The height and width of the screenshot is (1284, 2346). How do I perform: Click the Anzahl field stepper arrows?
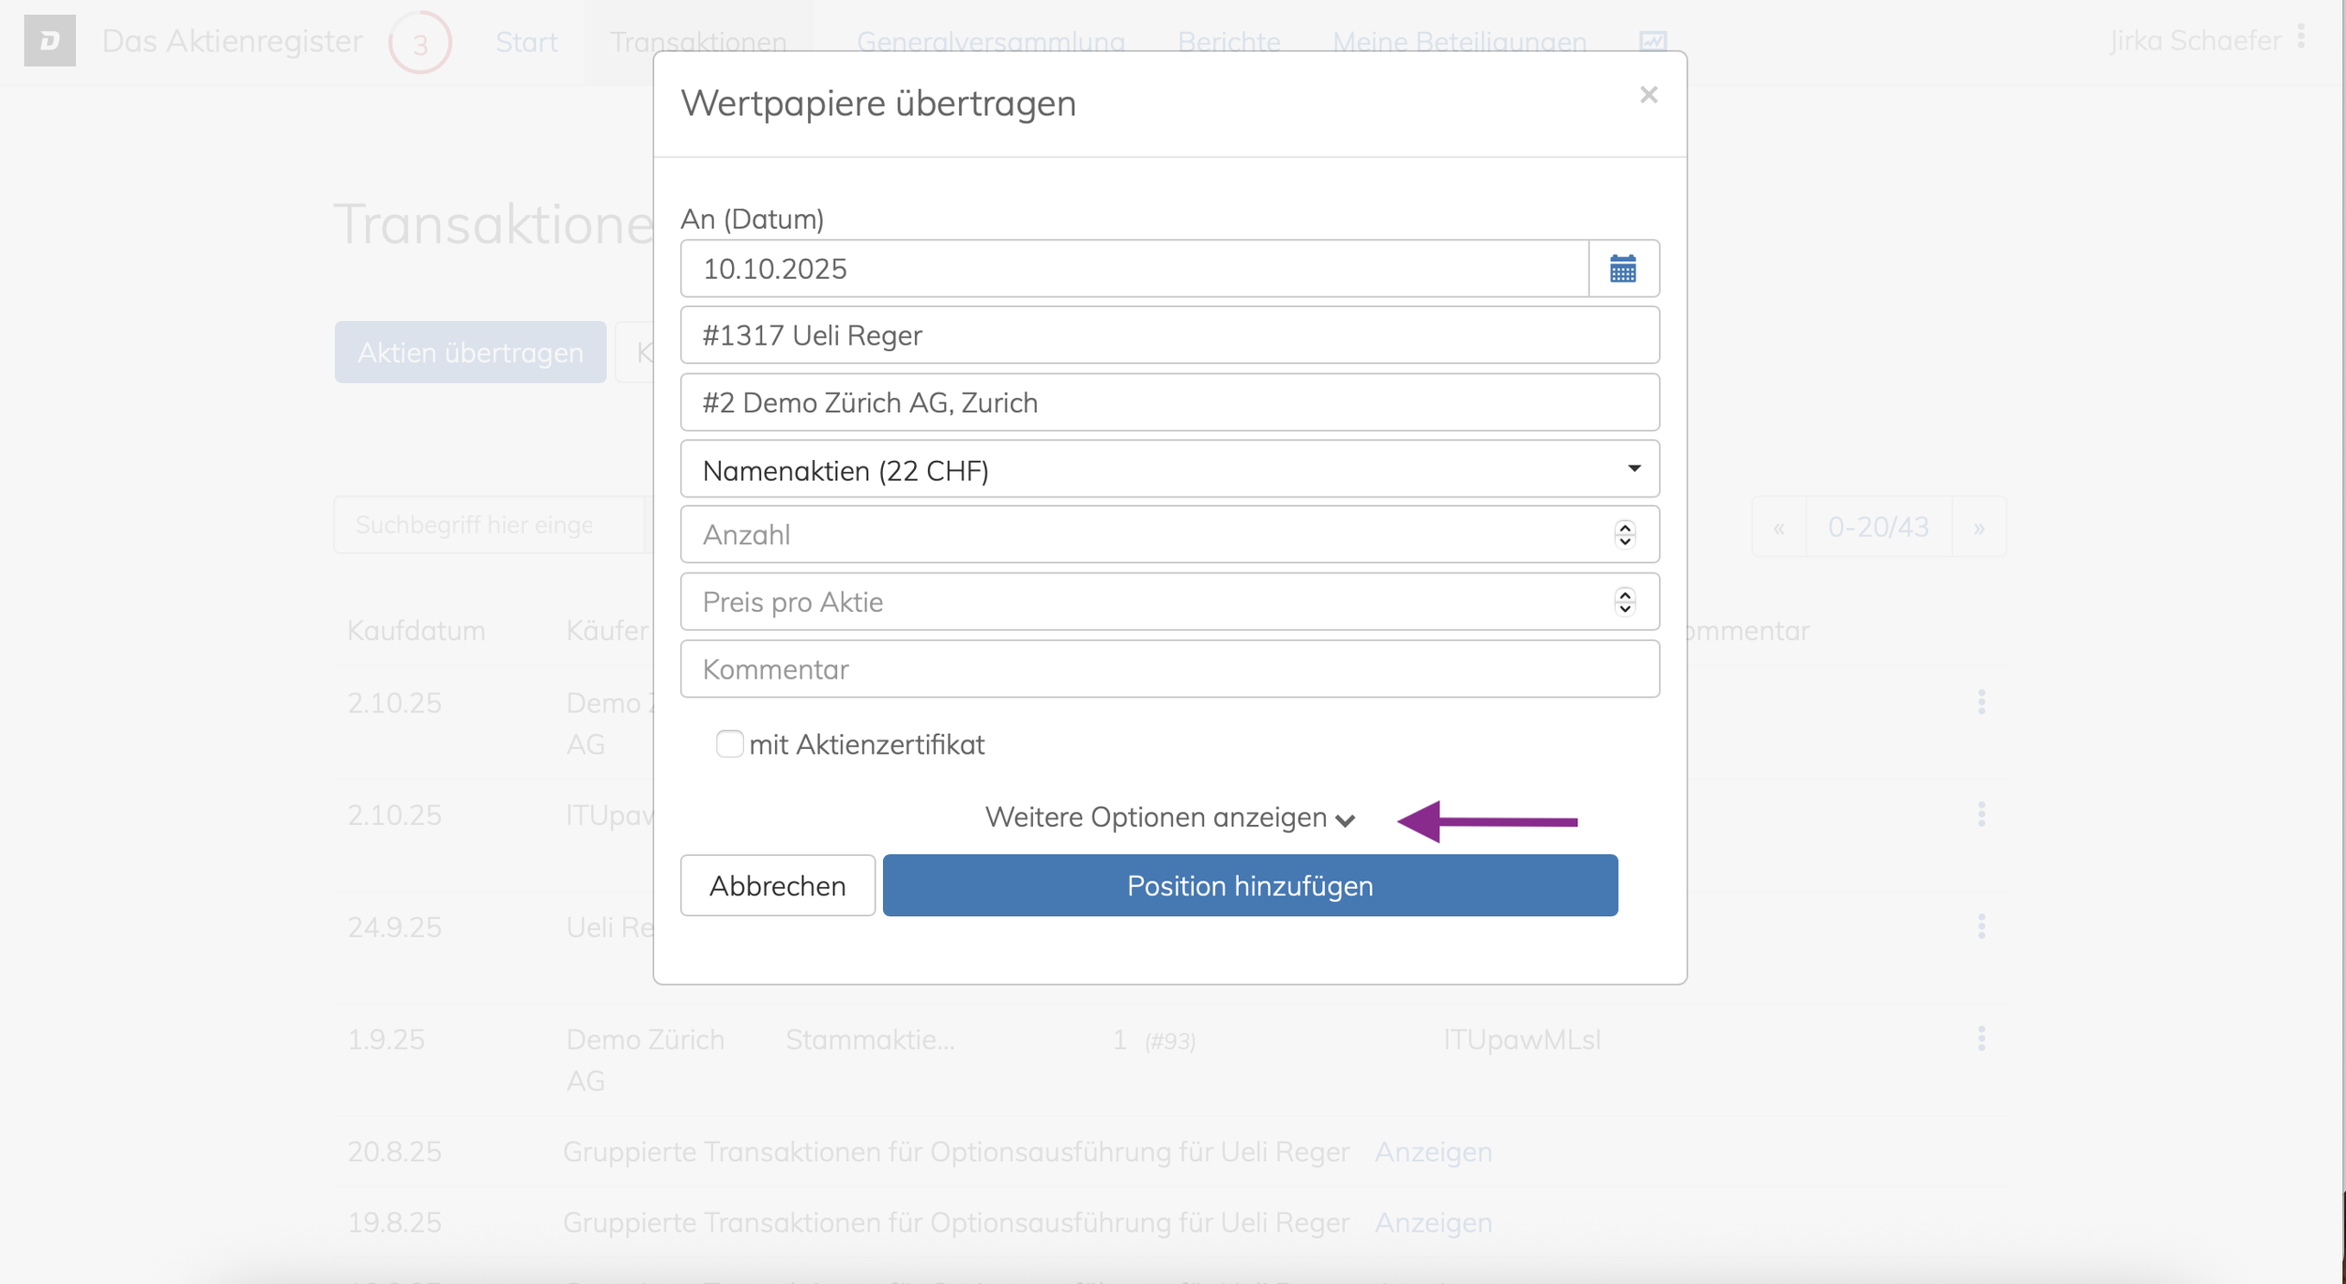pos(1624,535)
